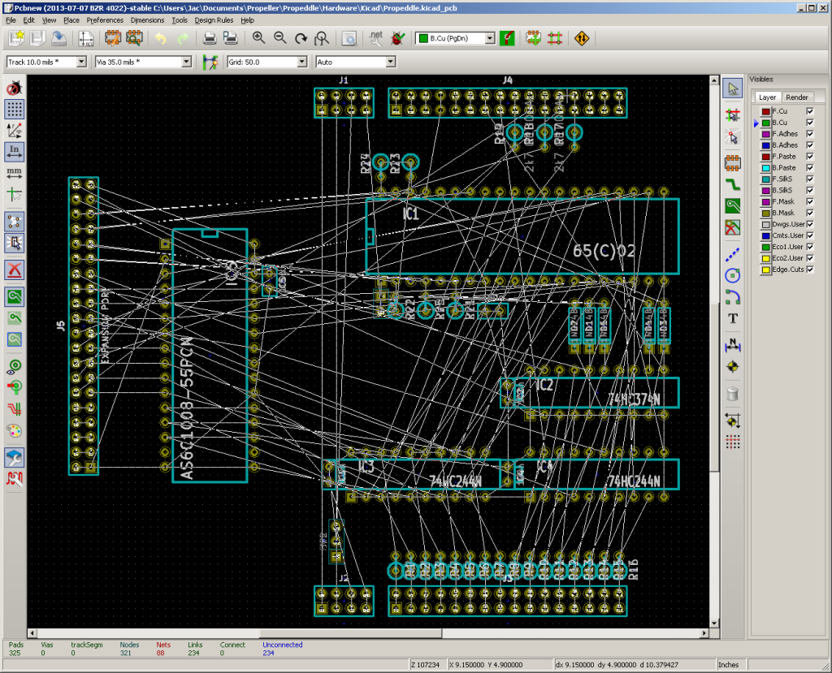Click the B.Paste layer color swatch

(x=765, y=167)
